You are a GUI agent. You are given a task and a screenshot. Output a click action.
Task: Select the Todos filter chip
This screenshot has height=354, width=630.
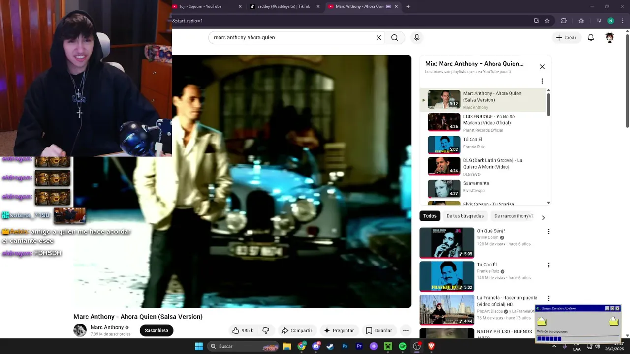[x=430, y=216]
